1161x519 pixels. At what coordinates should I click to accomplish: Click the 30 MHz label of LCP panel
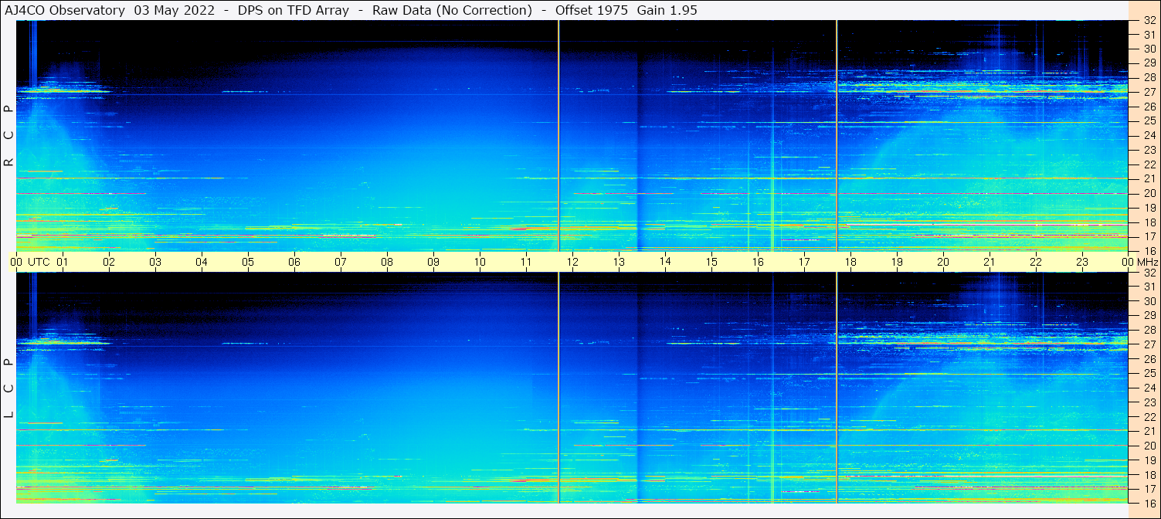(x=1149, y=301)
